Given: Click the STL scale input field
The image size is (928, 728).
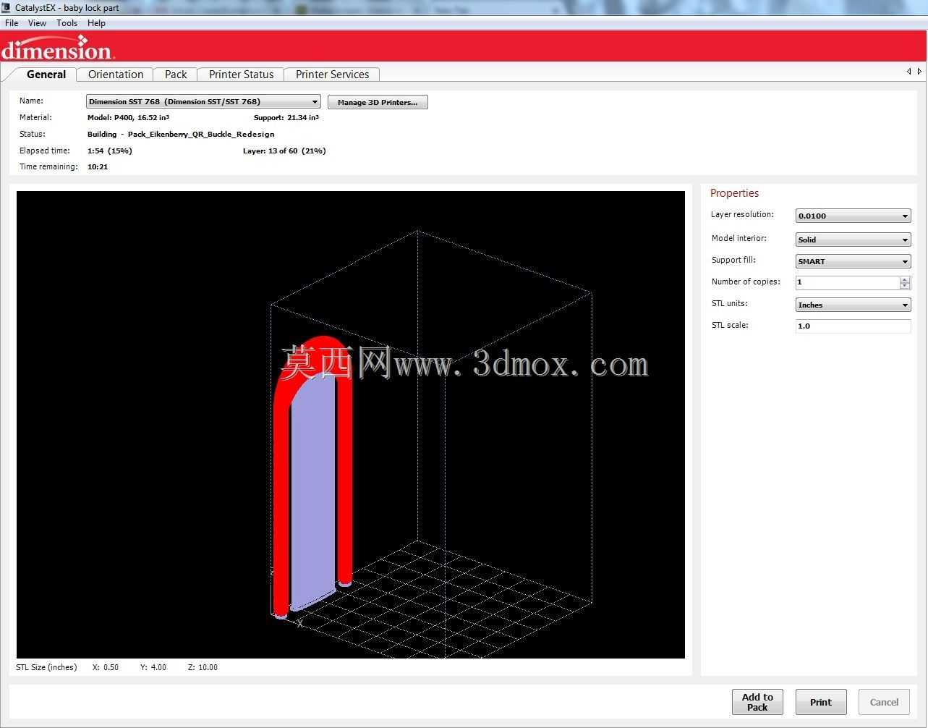Looking at the screenshot, I should coord(853,326).
